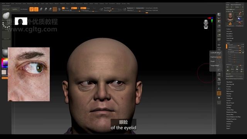Select the Rotate transform tool icon

point(50,9)
